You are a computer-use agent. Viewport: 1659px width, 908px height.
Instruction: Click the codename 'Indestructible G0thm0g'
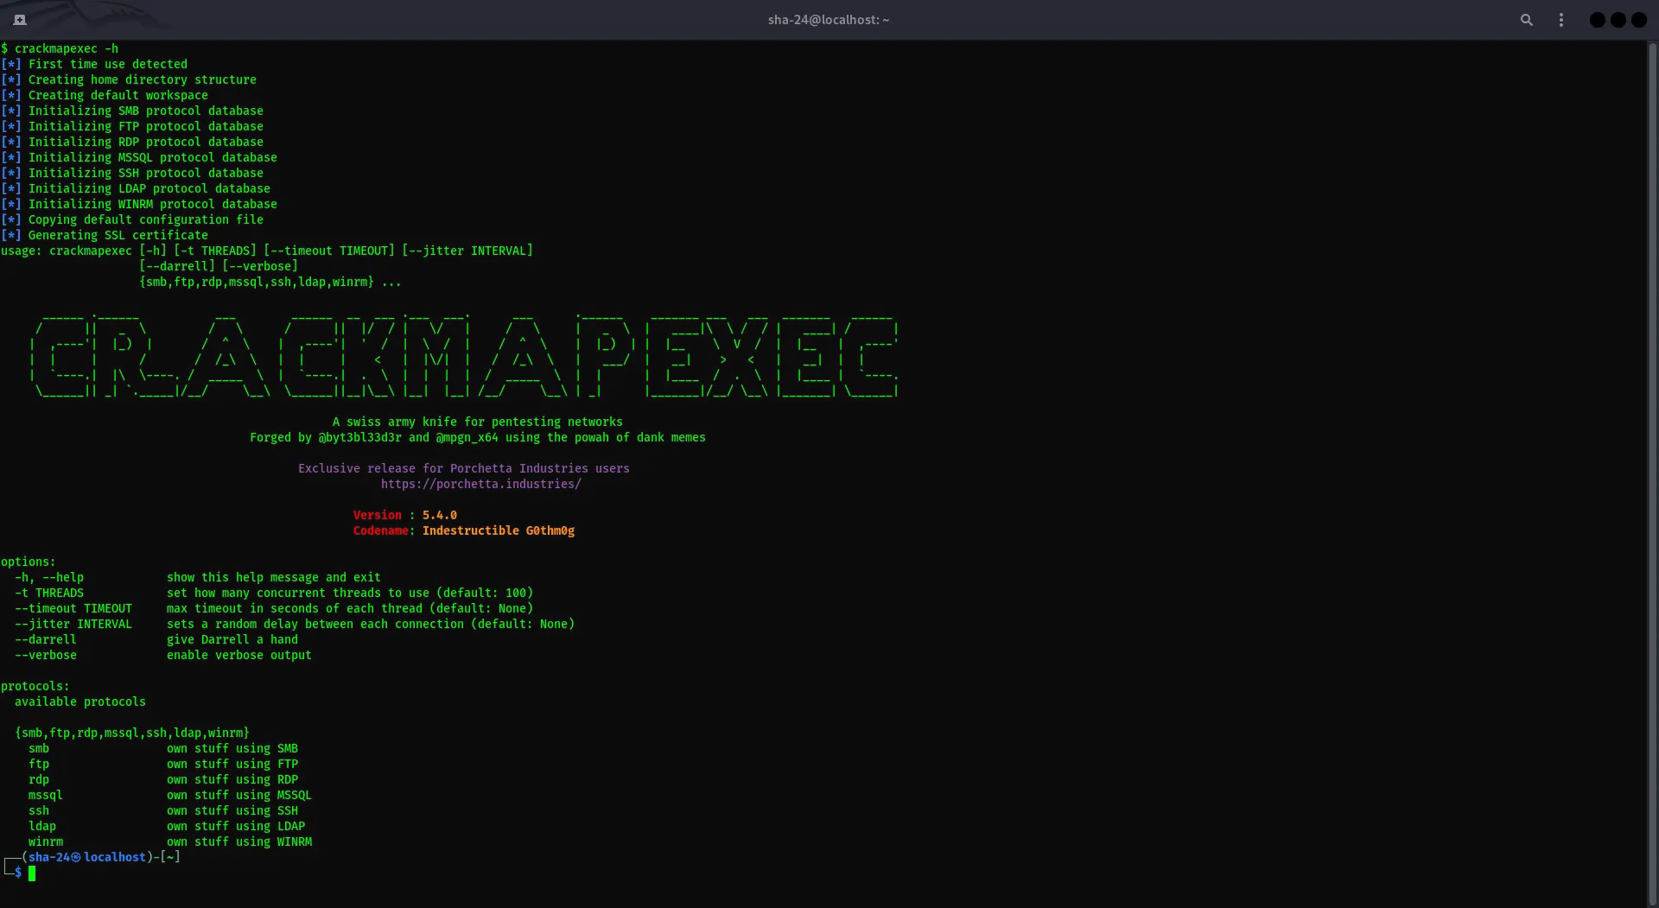click(x=498, y=530)
